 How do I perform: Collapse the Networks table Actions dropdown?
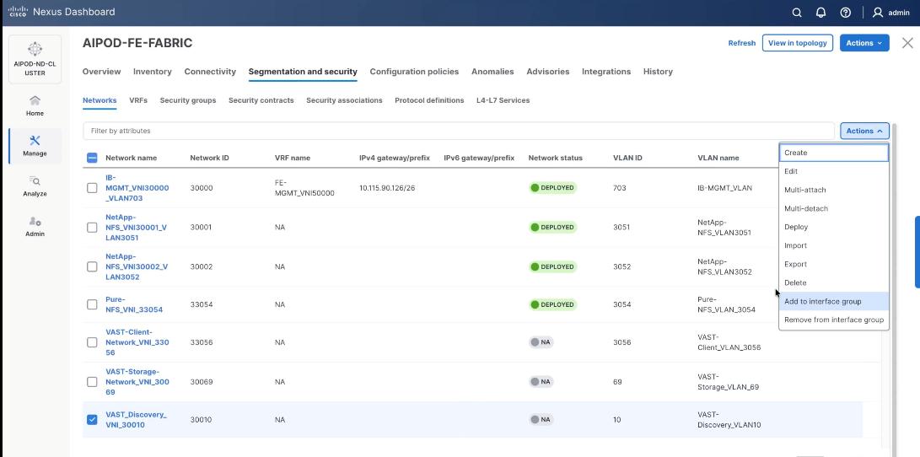coord(864,131)
